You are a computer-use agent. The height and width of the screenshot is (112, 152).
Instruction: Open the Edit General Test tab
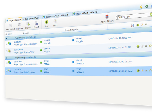tap(32, 18)
